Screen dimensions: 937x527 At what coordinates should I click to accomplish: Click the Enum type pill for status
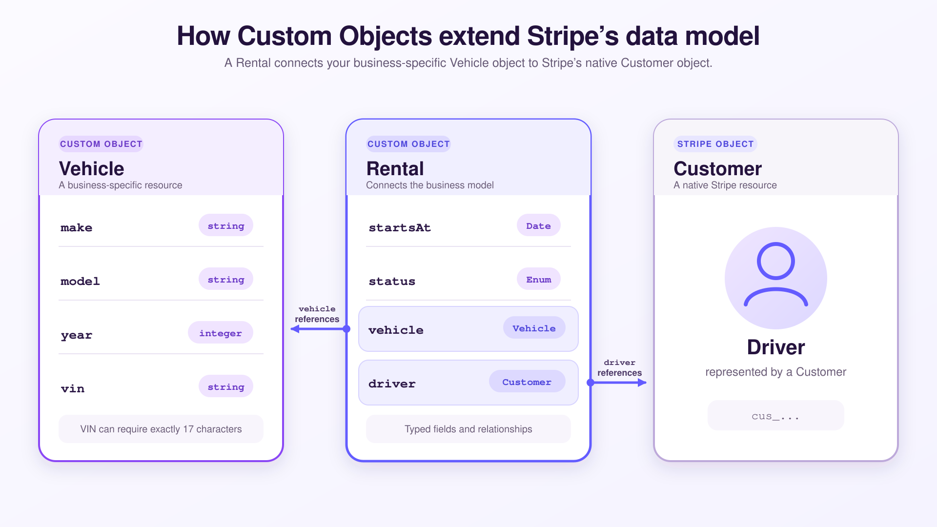539,279
